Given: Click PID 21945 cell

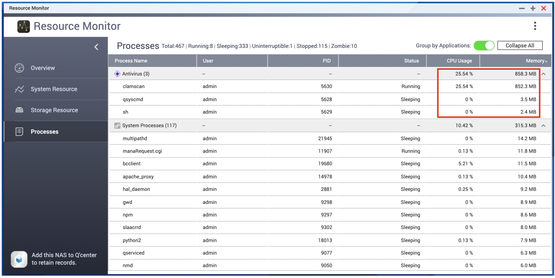Looking at the screenshot, I should tap(325, 138).
